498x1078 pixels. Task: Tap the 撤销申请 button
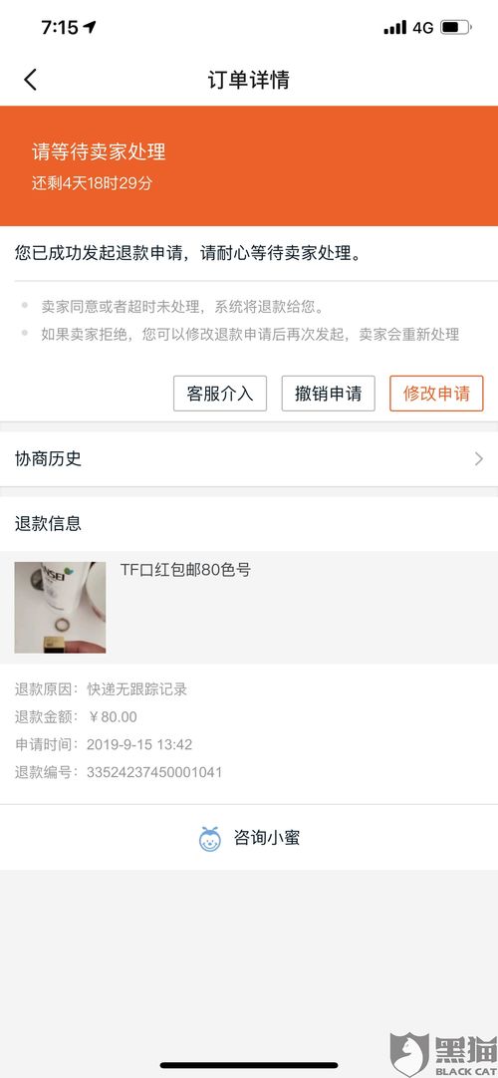pyautogui.click(x=329, y=394)
